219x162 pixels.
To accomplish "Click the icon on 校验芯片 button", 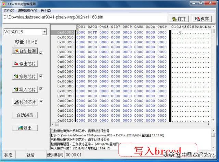I will point(16,102).
